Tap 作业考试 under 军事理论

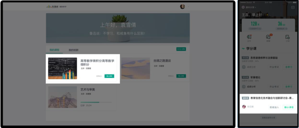coord(274,87)
